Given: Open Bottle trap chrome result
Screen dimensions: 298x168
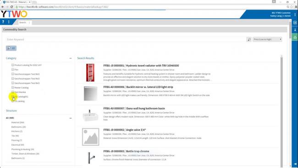Looking at the screenshot, I should click(x=126, y=152).
